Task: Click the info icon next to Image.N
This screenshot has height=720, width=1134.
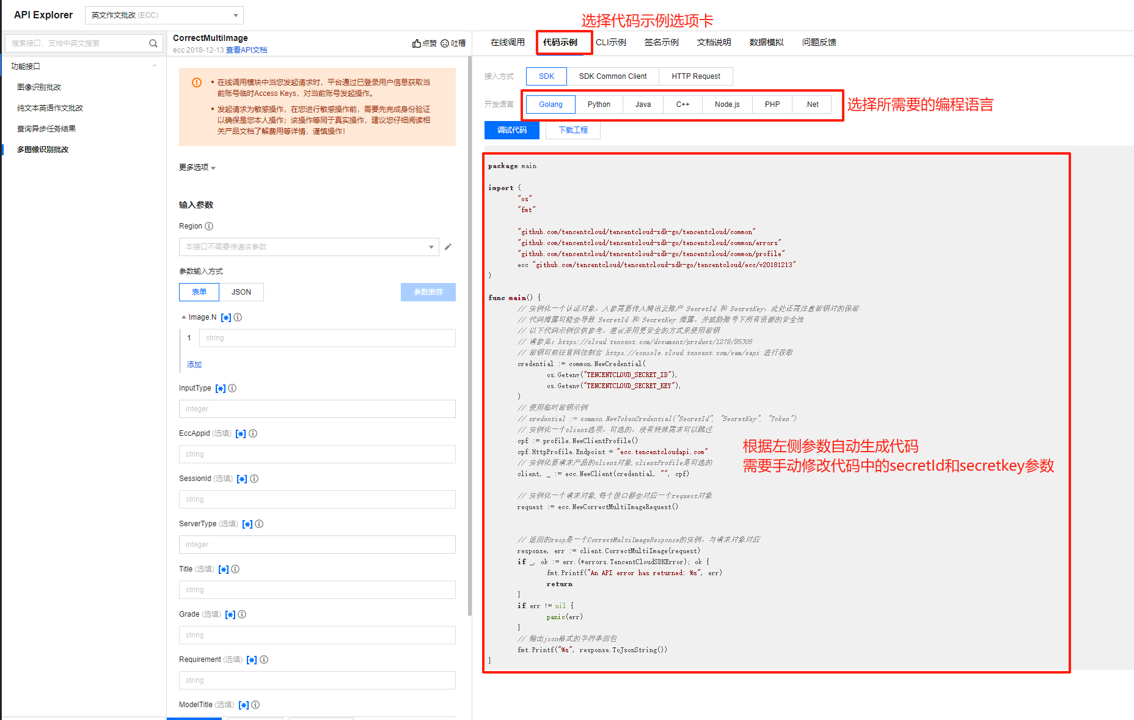Action: pos(238,317)
